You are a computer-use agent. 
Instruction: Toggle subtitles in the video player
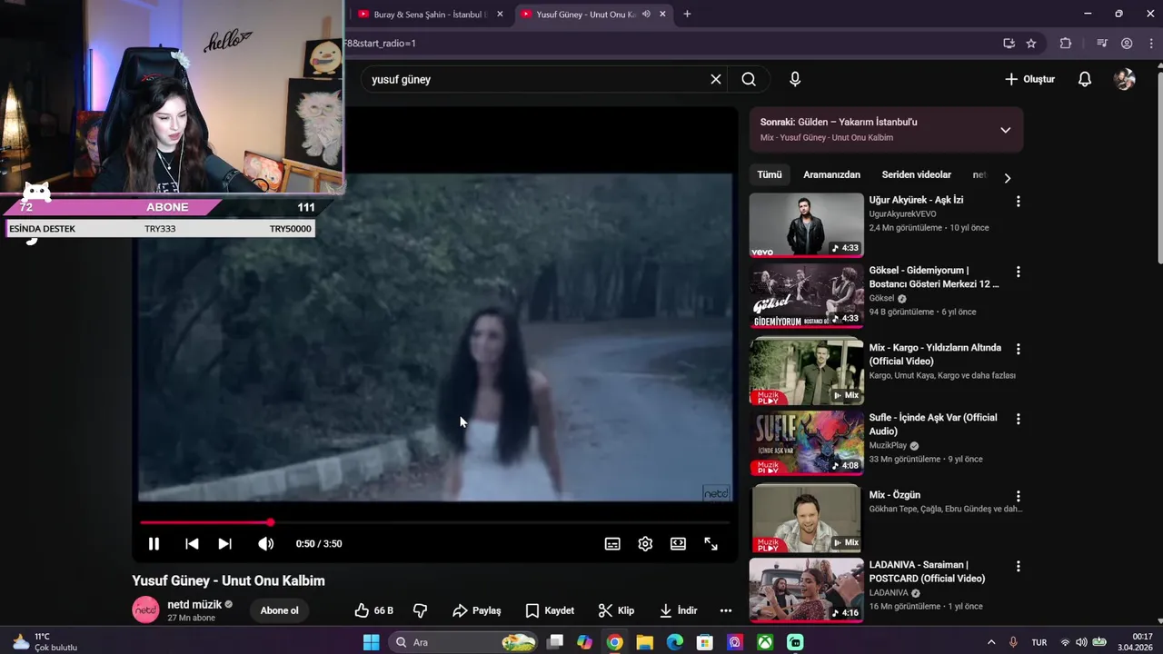pos(612,544)
